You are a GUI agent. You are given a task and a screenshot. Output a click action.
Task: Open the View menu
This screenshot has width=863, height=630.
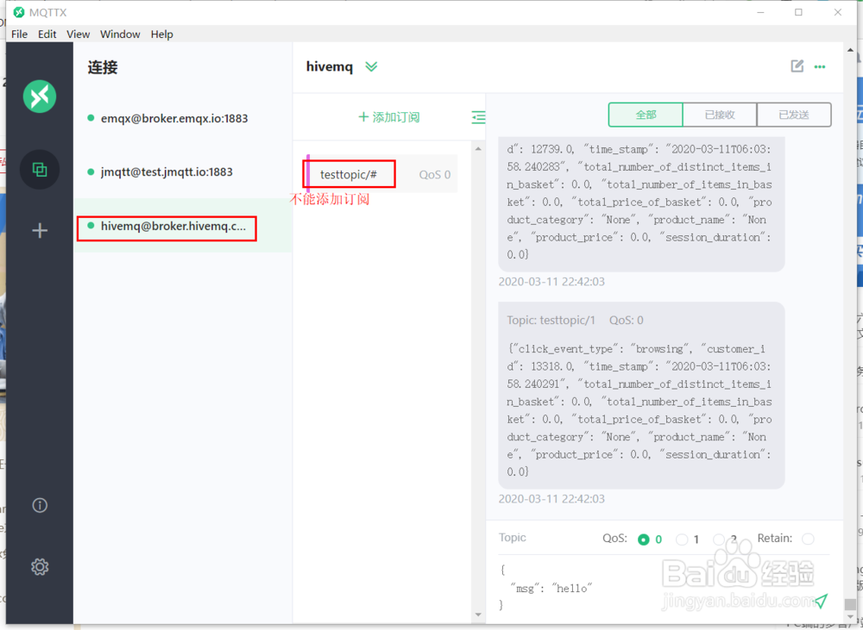(x=79, y=34)
